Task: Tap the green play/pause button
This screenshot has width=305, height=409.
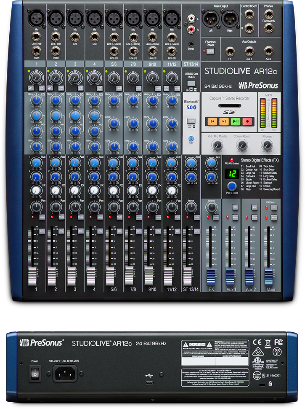Action: [236, 121]
